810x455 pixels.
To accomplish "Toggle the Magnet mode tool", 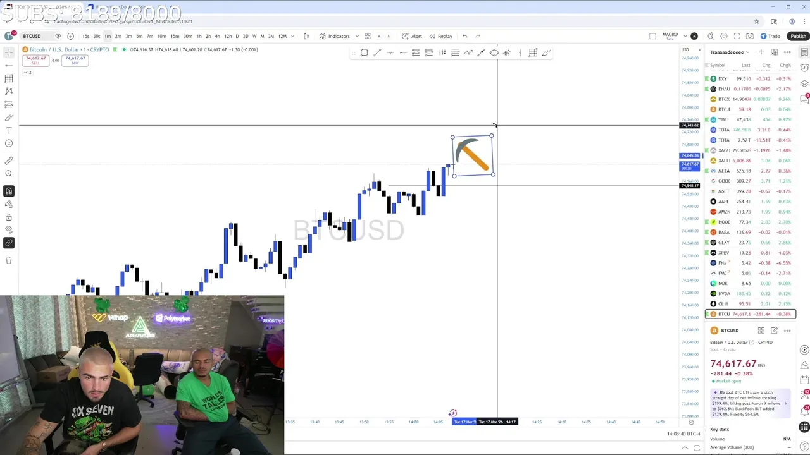I will pyautogui.click(x=9, y=191).
